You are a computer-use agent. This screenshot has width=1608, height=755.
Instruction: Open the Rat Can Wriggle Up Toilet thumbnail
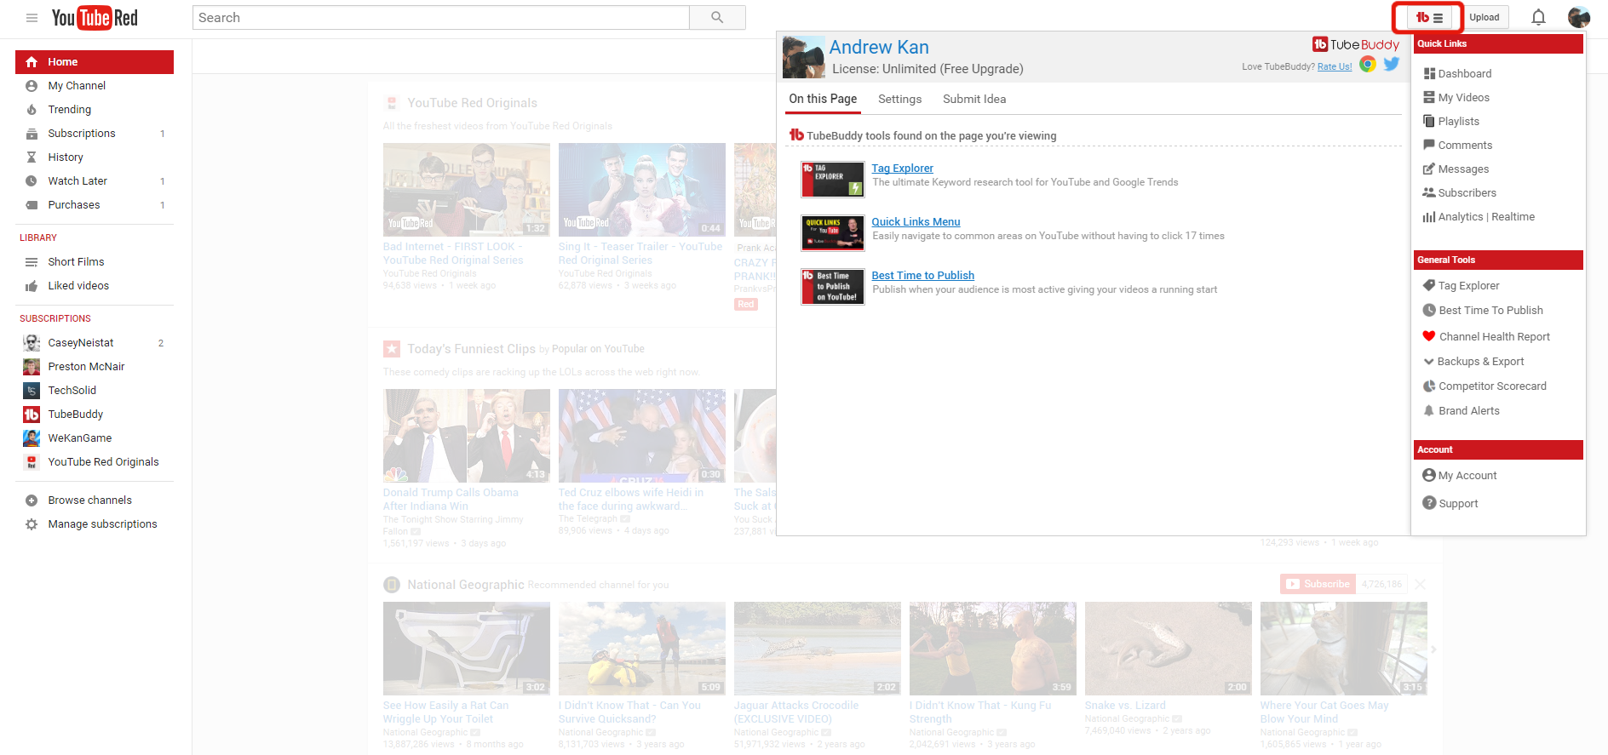pyautogui.click(x=467, y=649)
